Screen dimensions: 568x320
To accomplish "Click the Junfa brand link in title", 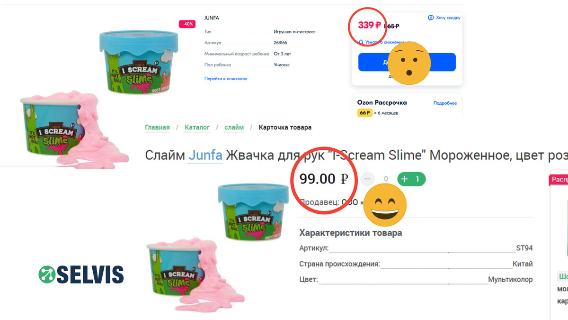I will (x=205, y=155).
